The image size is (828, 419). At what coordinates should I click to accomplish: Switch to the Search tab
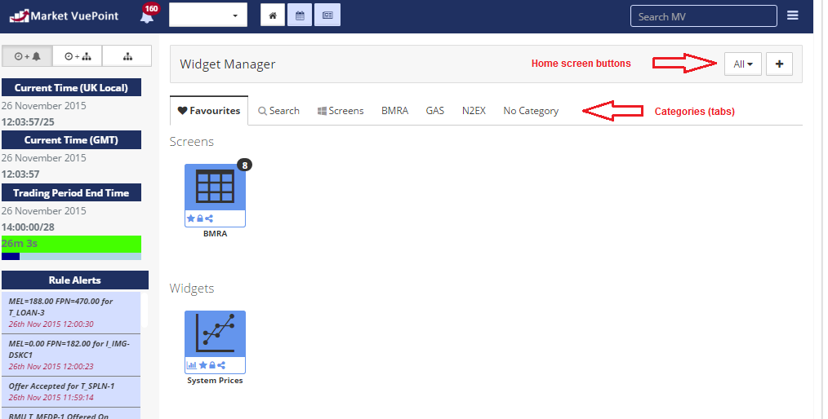coord(278,111)
